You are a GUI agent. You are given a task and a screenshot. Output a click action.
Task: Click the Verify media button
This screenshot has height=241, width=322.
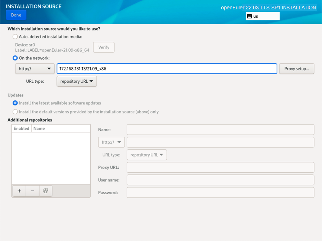click(104, 47)
